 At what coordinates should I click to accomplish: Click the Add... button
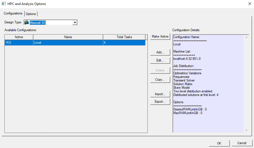coord(160,52)
